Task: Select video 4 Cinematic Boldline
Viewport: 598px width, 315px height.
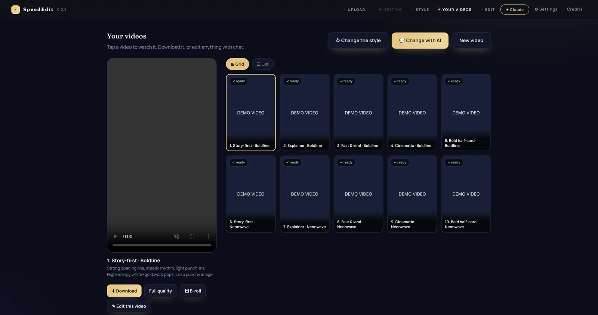Action: [x=412, y=112]
